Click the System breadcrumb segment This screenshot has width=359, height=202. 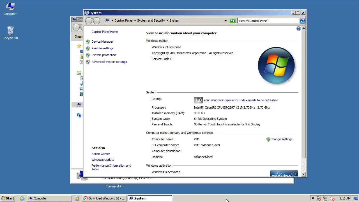[174, 20]
